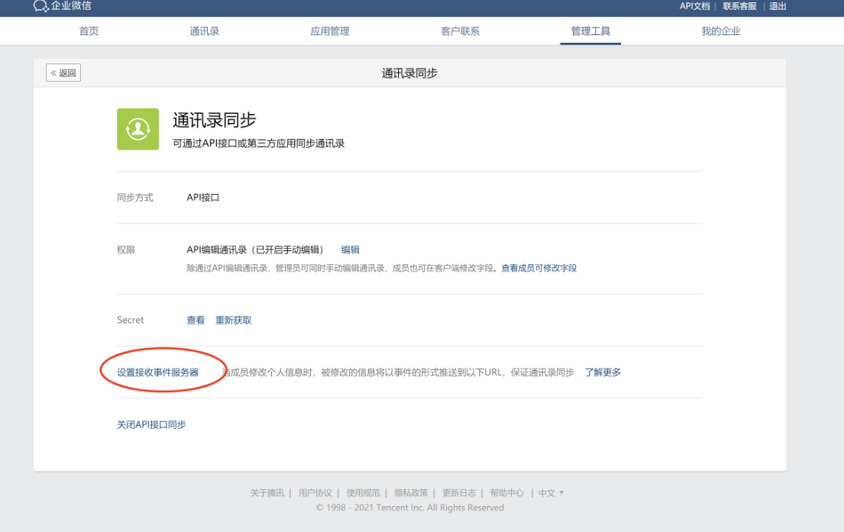
Task: Go to the 我的企业 tab
Action: (x=720, y=31)
